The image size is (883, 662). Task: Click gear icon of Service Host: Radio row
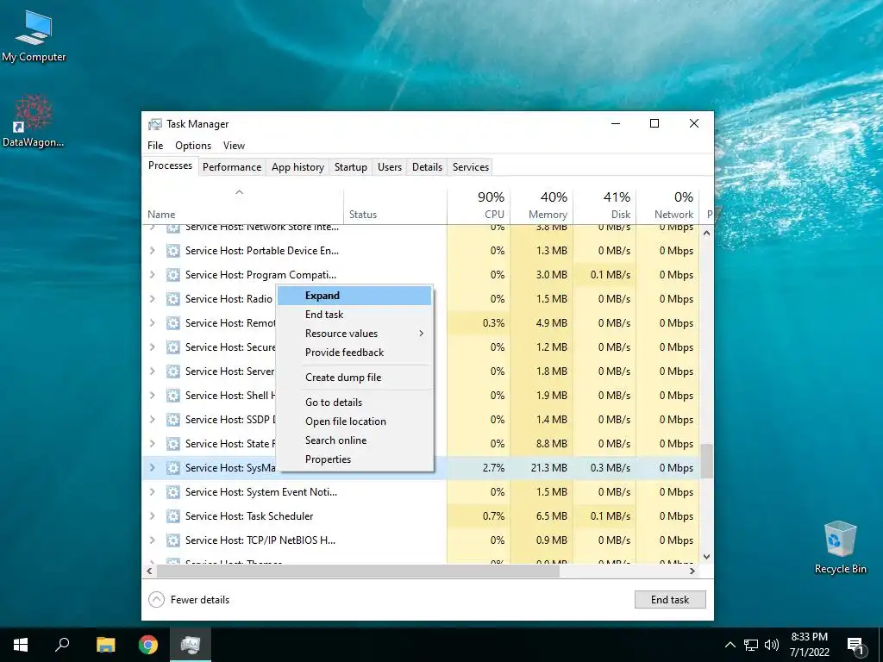(x=172, y=299)
